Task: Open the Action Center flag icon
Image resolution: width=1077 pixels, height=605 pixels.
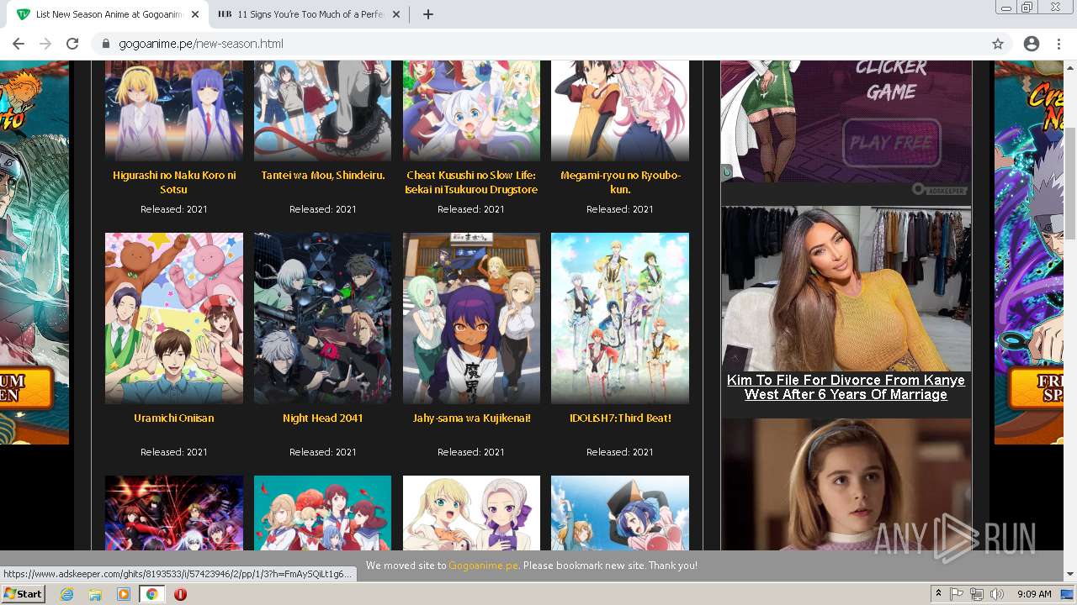Action: pos(957,594)
